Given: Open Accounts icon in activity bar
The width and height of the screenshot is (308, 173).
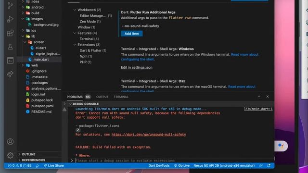Looking at the screenshot, I should pos(10,142).
